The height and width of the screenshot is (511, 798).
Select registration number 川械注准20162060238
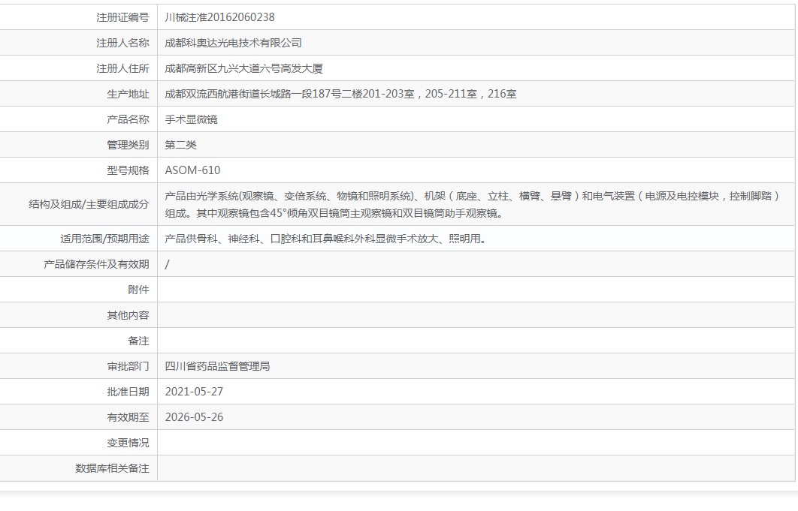click(219, 17)
